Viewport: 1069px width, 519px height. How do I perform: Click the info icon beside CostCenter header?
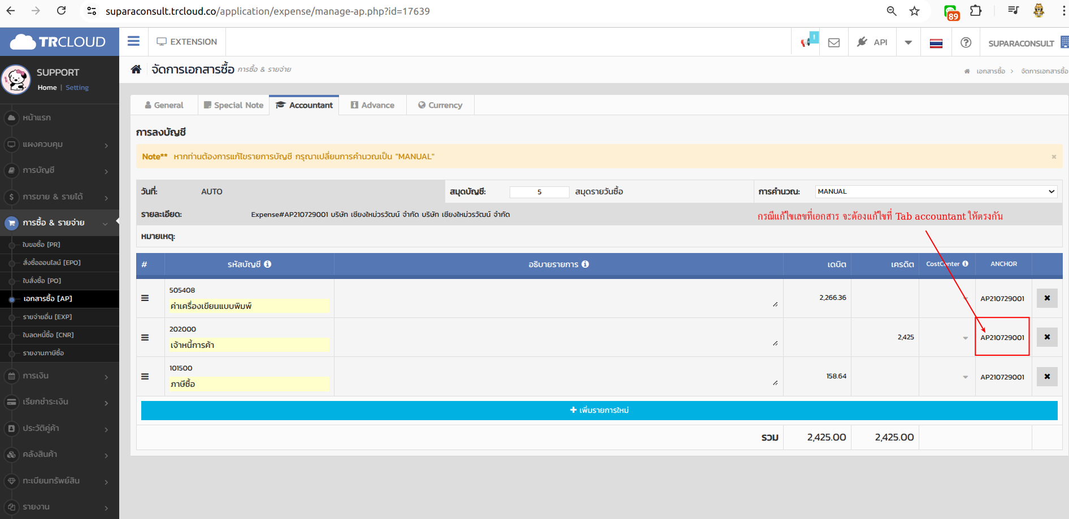pyautogui.click(x=965, y=264)
